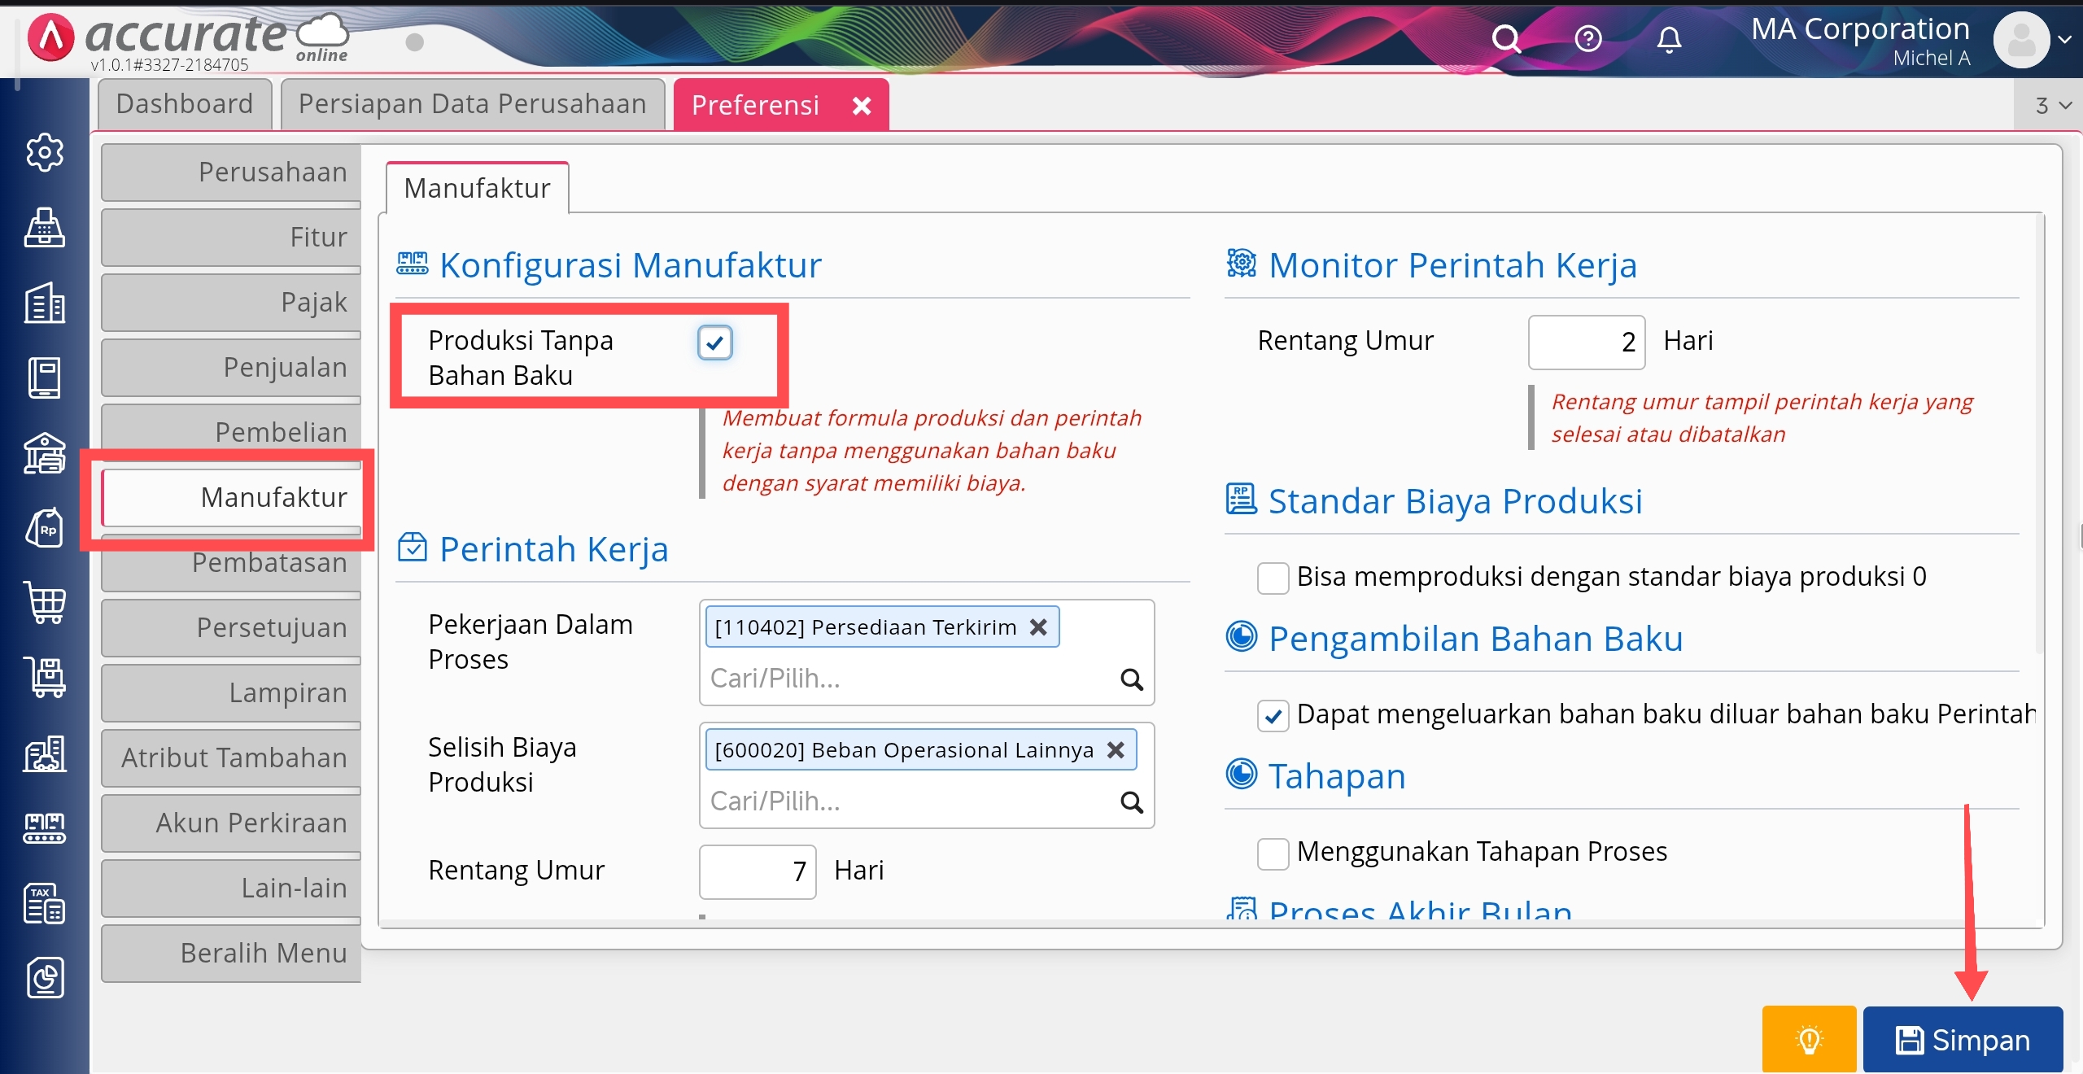Switch to the Dashboard tab
This screenshot has width=2083, height=1074.
coord(185,104)
